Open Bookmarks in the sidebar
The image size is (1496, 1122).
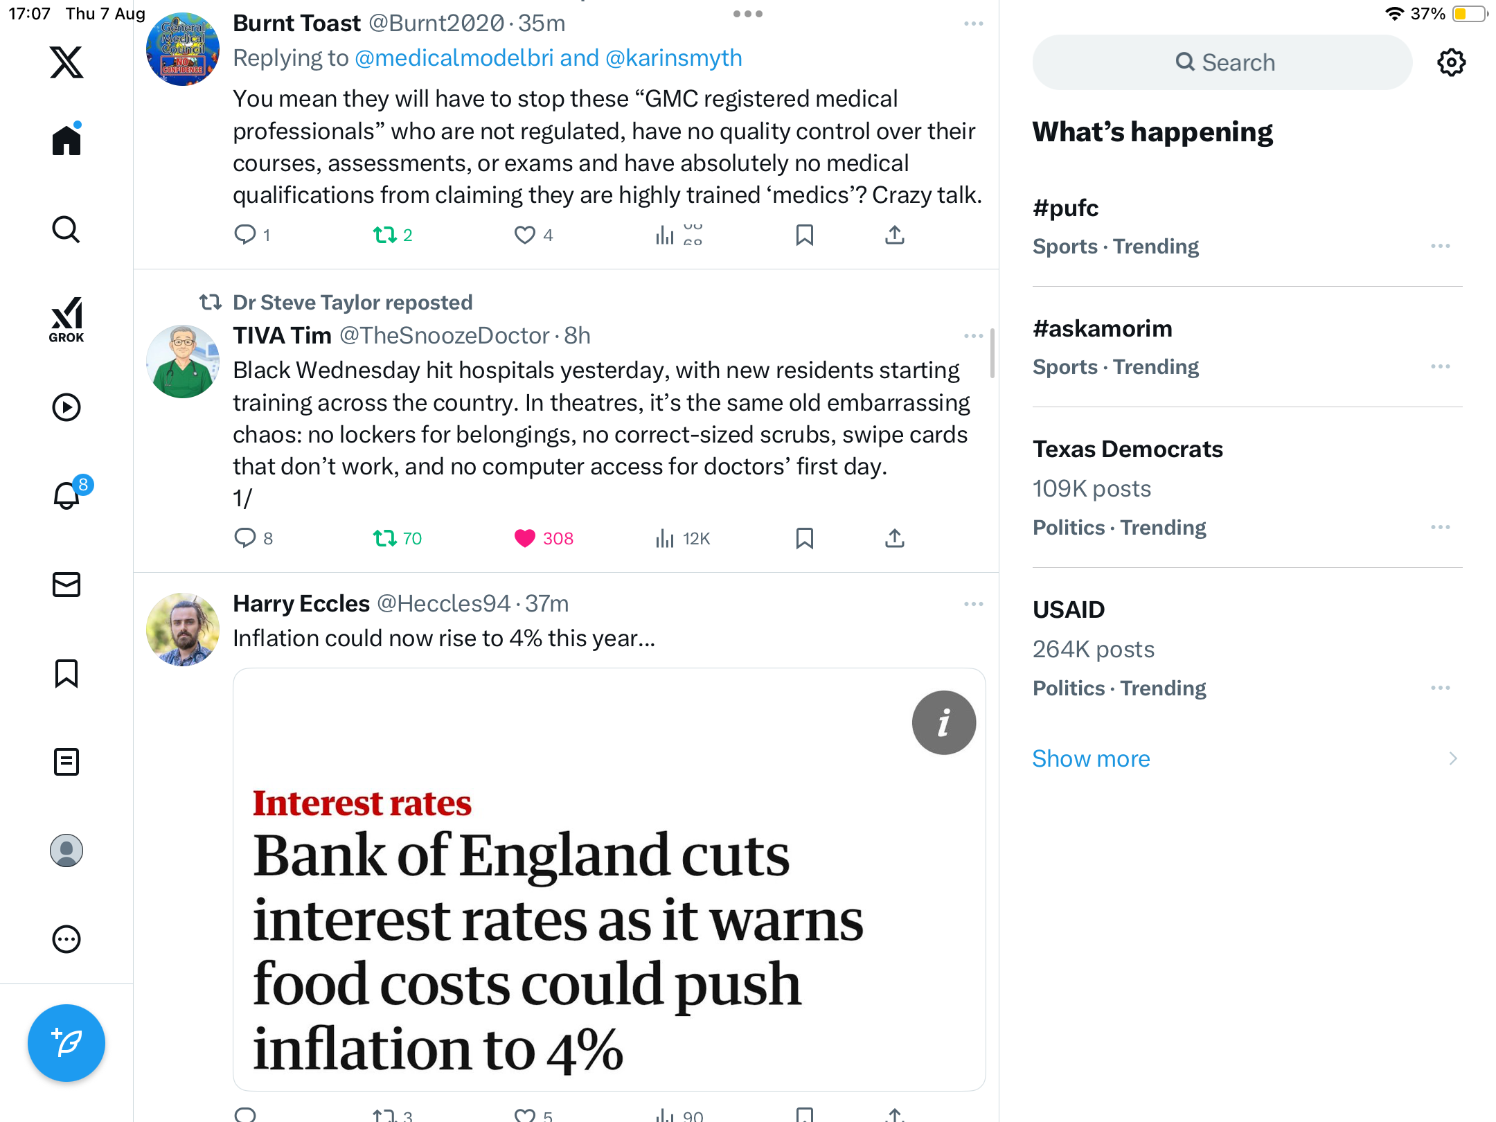(66, 673)
